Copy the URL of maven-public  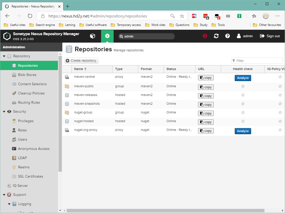206,87
